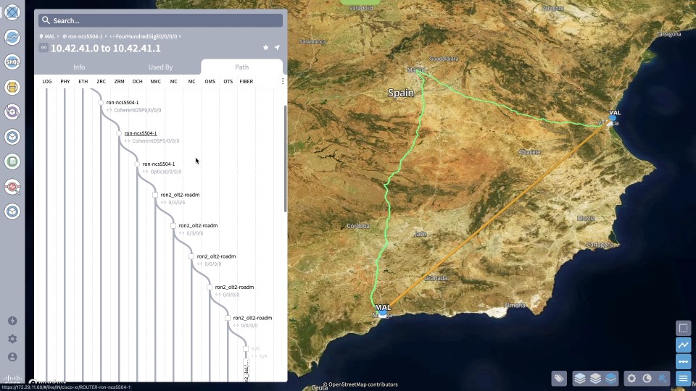This screenshot has width=696, height=391.
Task: Click the OTS layer column header
Action: pyautogui.click(x=228, y=82)
